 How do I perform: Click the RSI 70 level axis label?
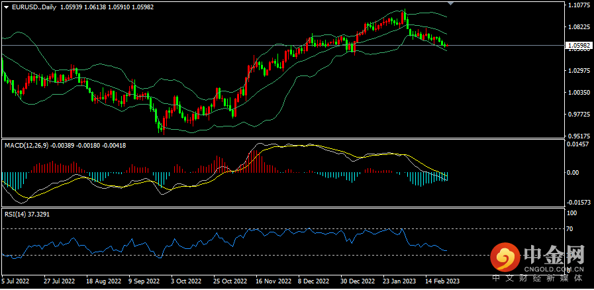pyautogui.click(x=572, y=229)
